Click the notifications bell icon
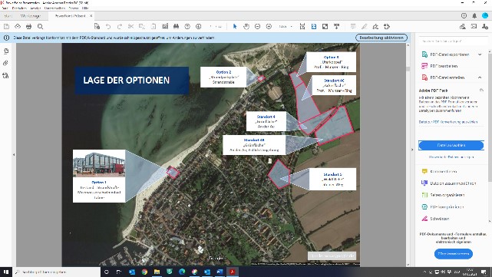This screenshot has width=492, height=277. 474,15
